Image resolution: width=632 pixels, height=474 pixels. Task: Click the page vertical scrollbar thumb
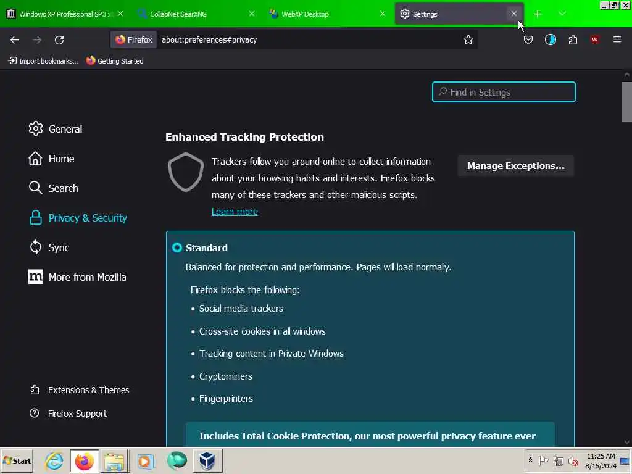(x=626, y=102)
